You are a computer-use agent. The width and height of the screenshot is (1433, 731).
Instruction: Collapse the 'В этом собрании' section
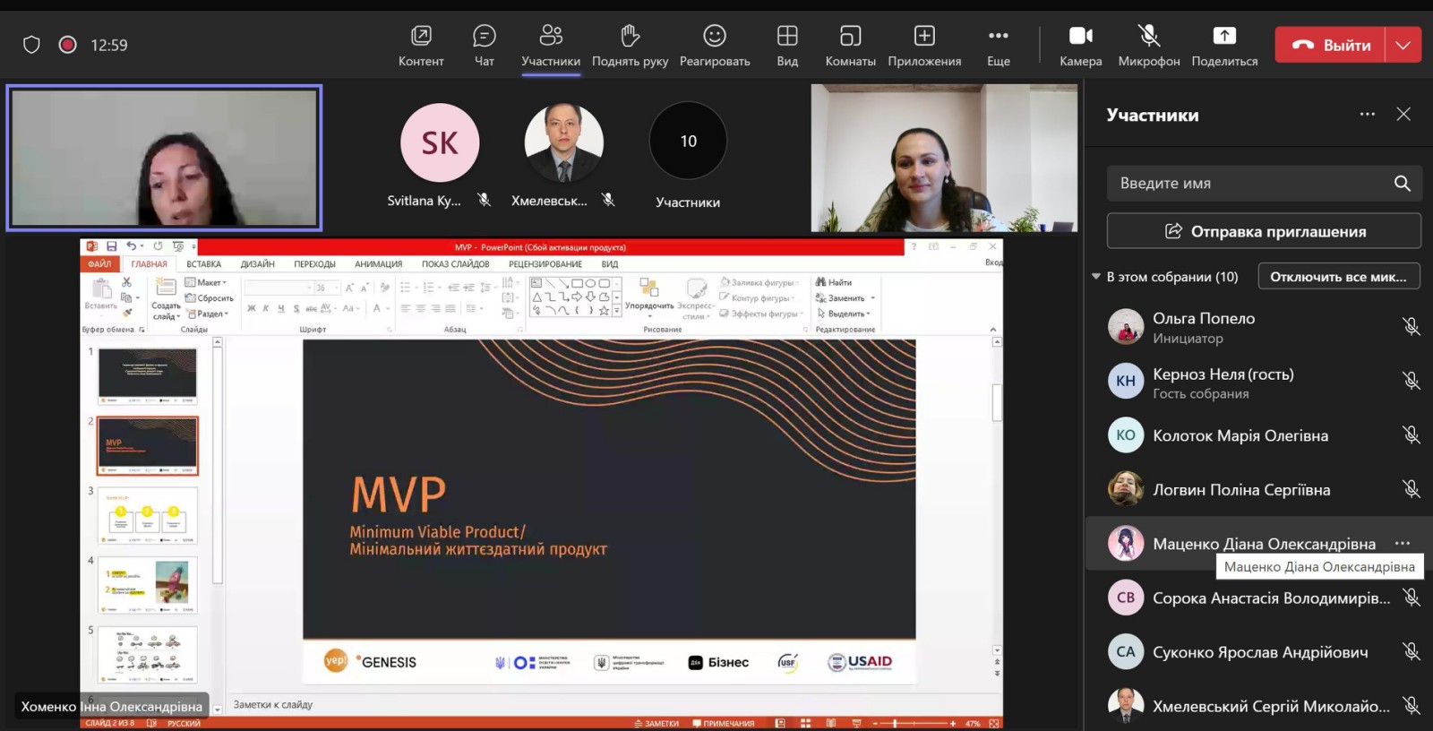click(1096, 277)
